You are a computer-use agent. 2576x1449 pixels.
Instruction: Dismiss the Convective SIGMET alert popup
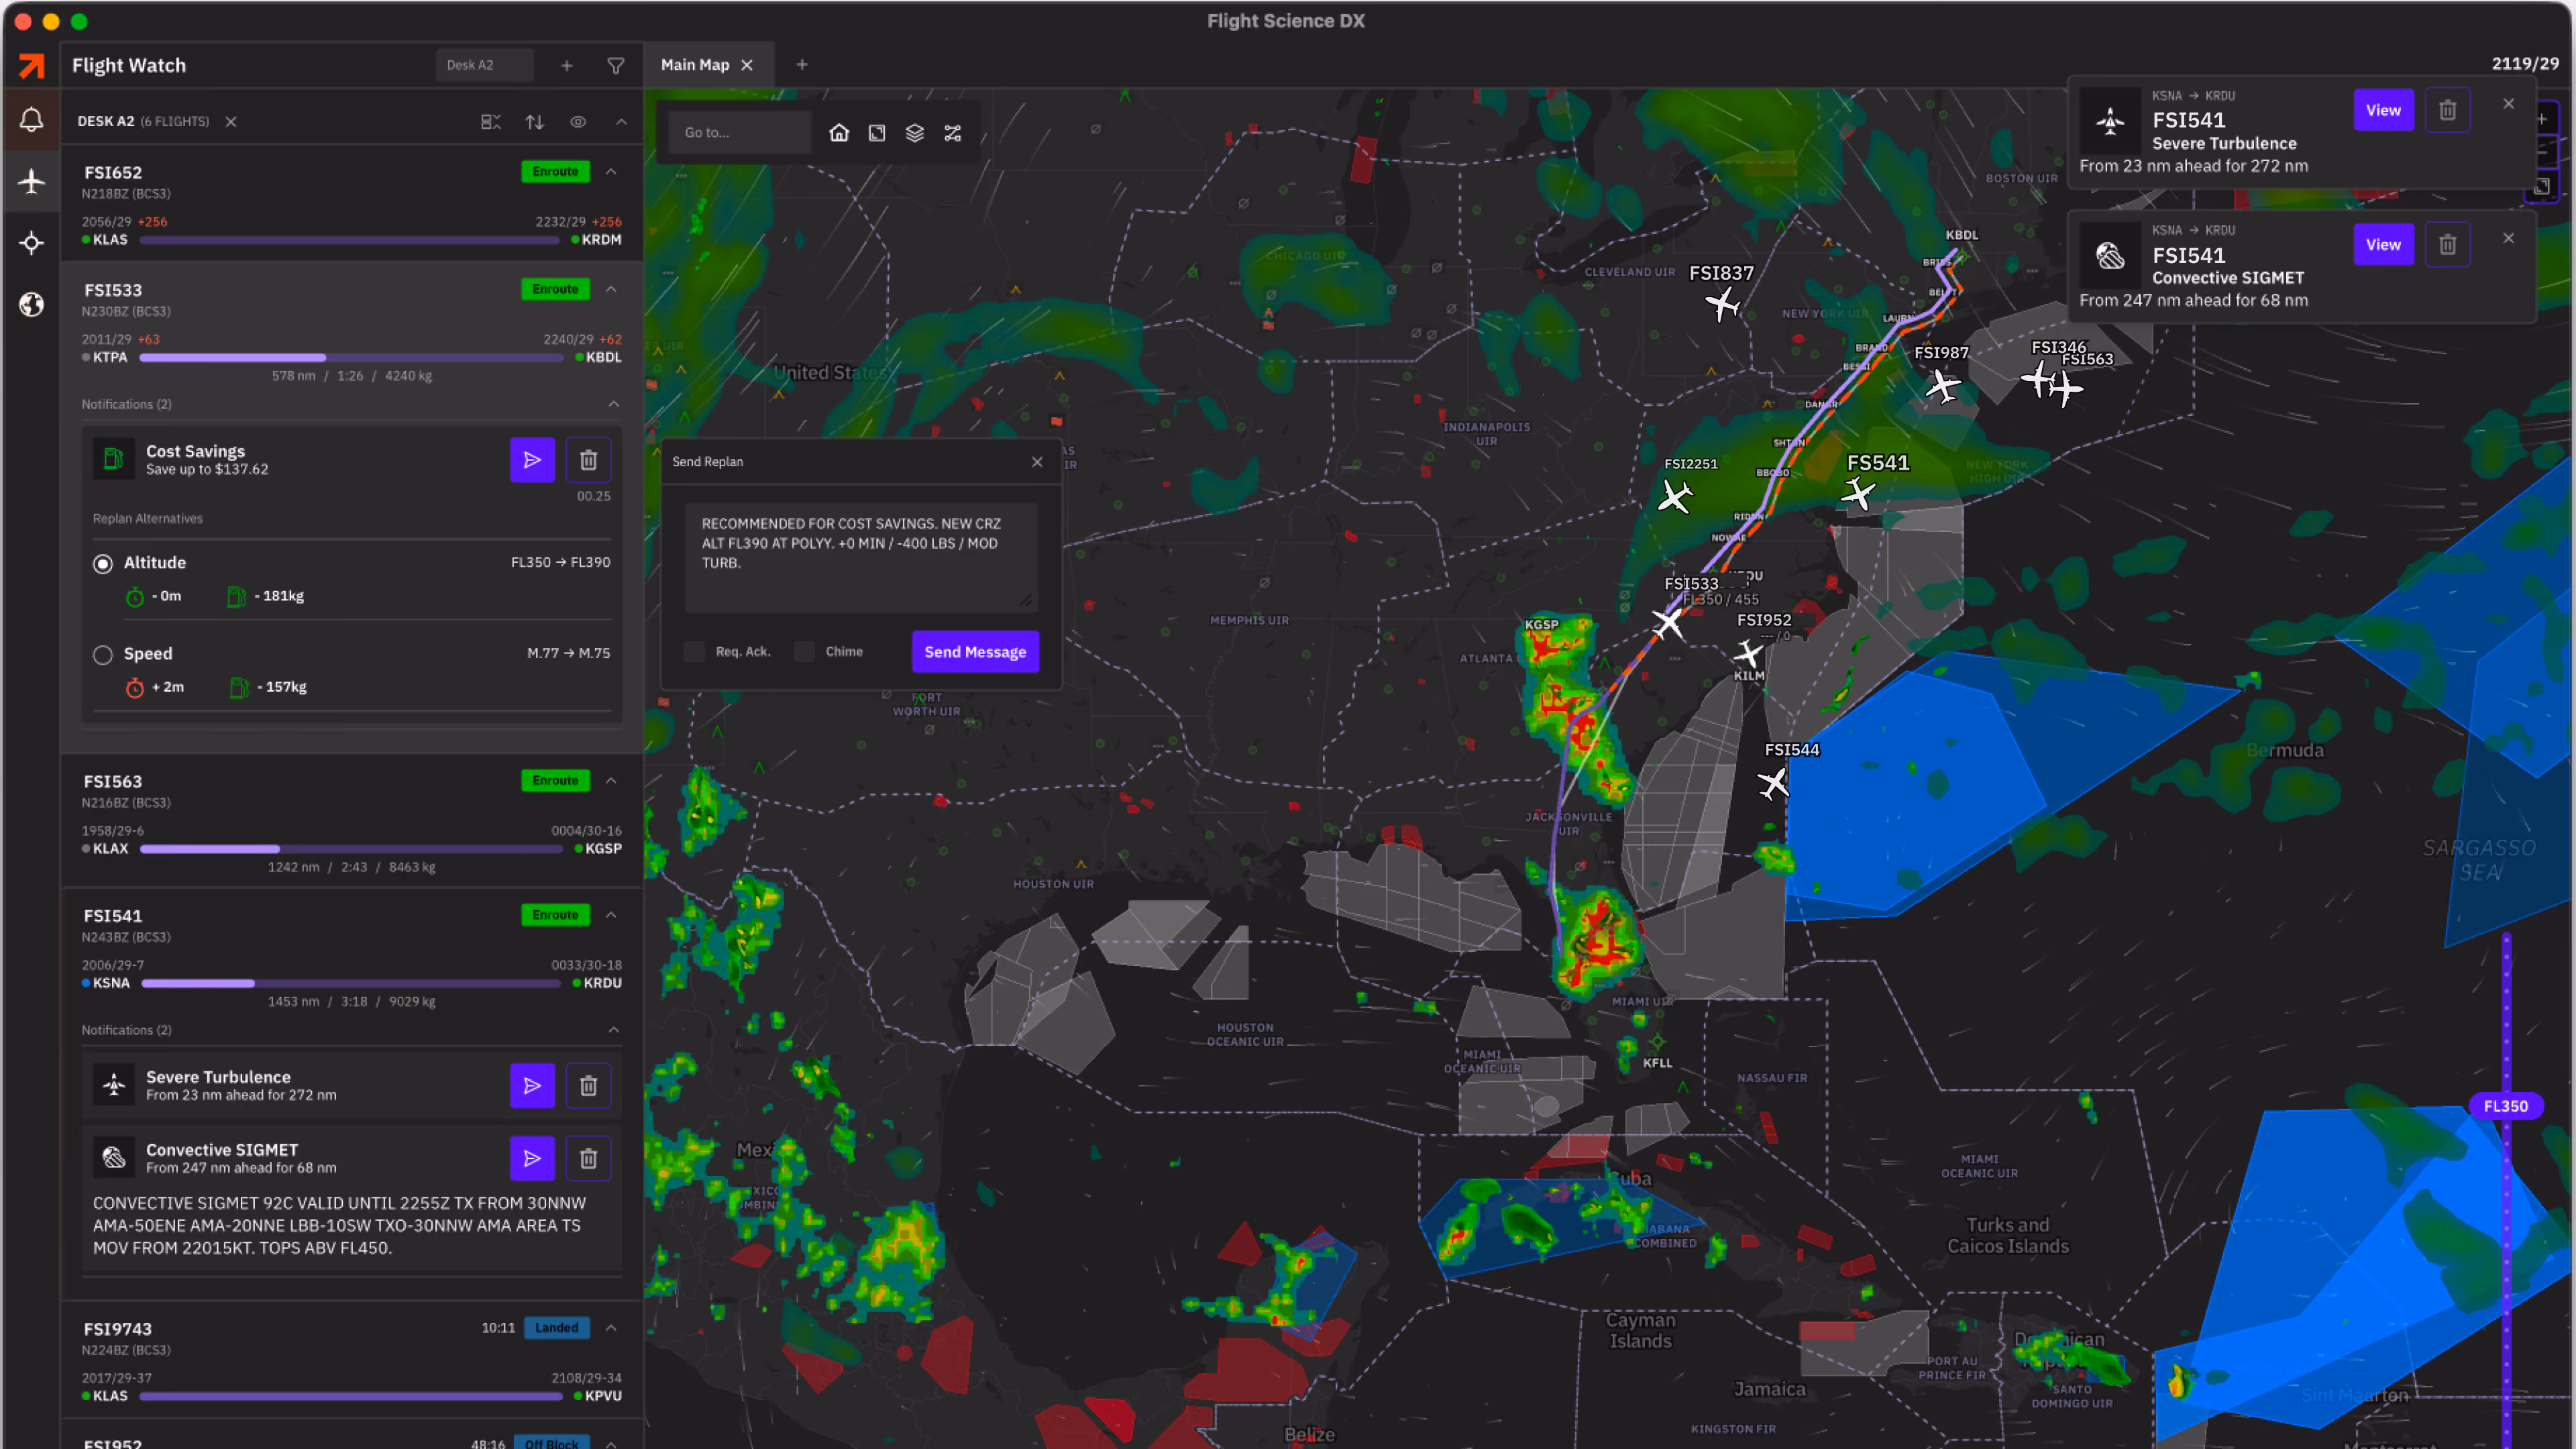tap(2508, 238)
